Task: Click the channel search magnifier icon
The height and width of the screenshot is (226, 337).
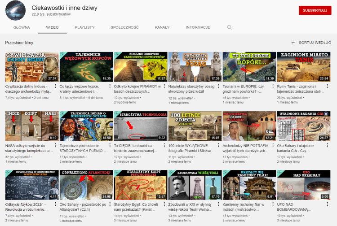Action: (x=230, y=27)
